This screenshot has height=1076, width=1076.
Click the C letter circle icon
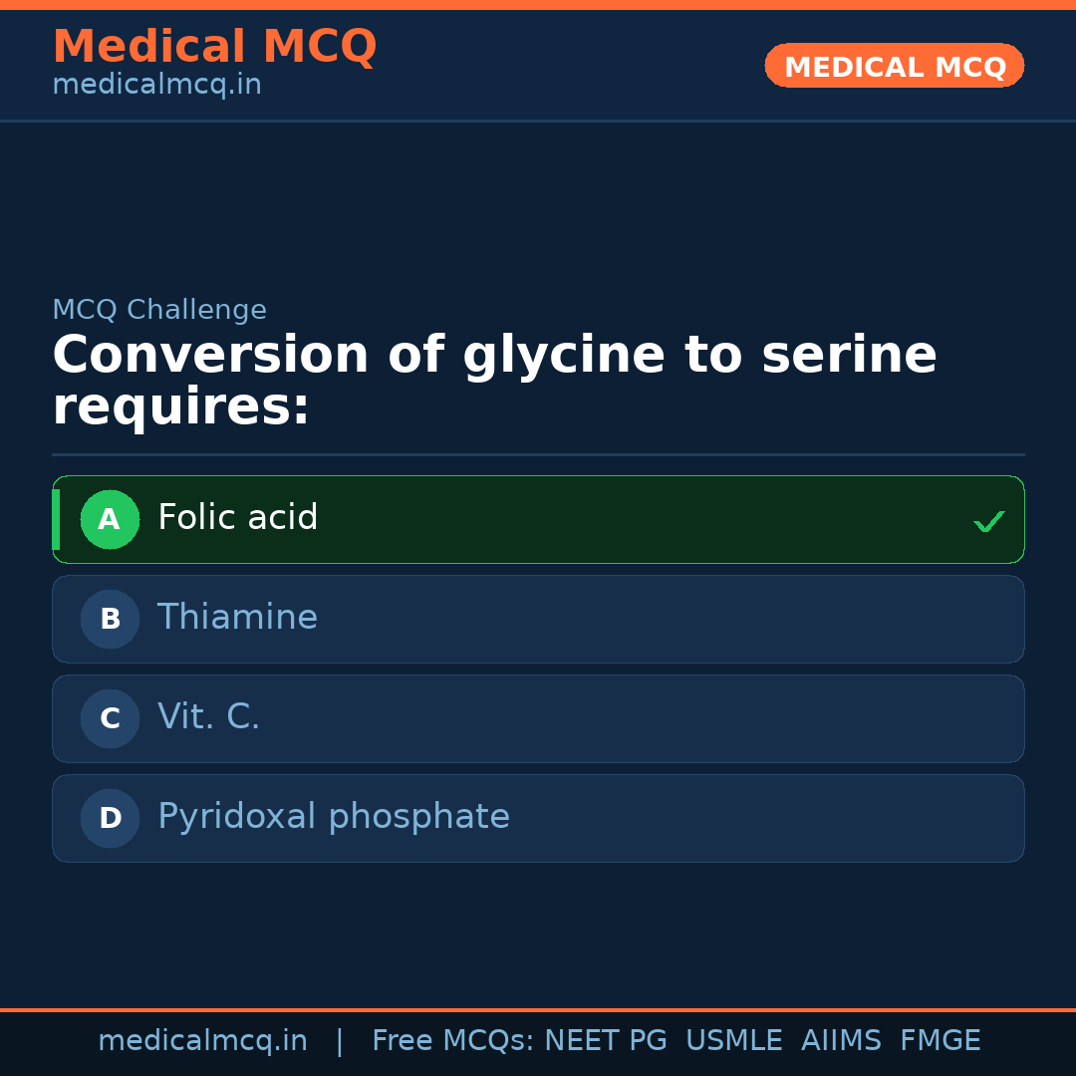(x=110, y=718)
